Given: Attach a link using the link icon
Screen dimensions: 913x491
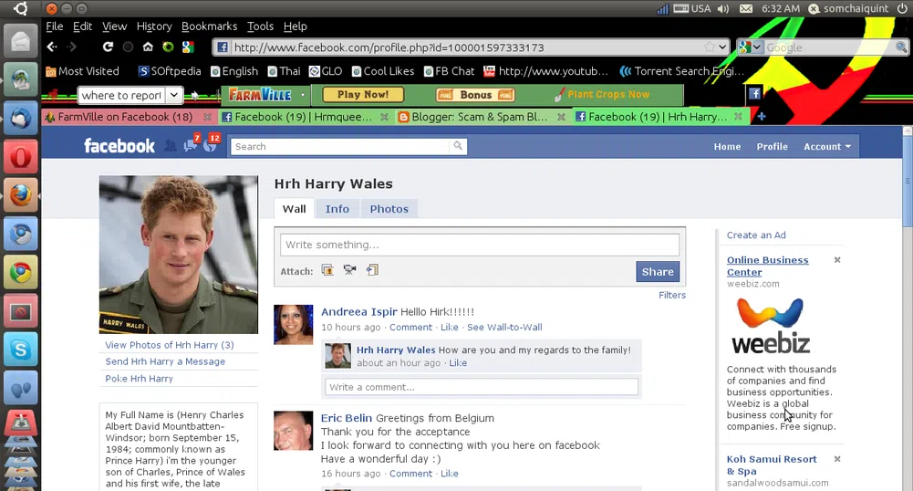Looking at the screenshot, I should pyautogui.click(x=372, y=270).
